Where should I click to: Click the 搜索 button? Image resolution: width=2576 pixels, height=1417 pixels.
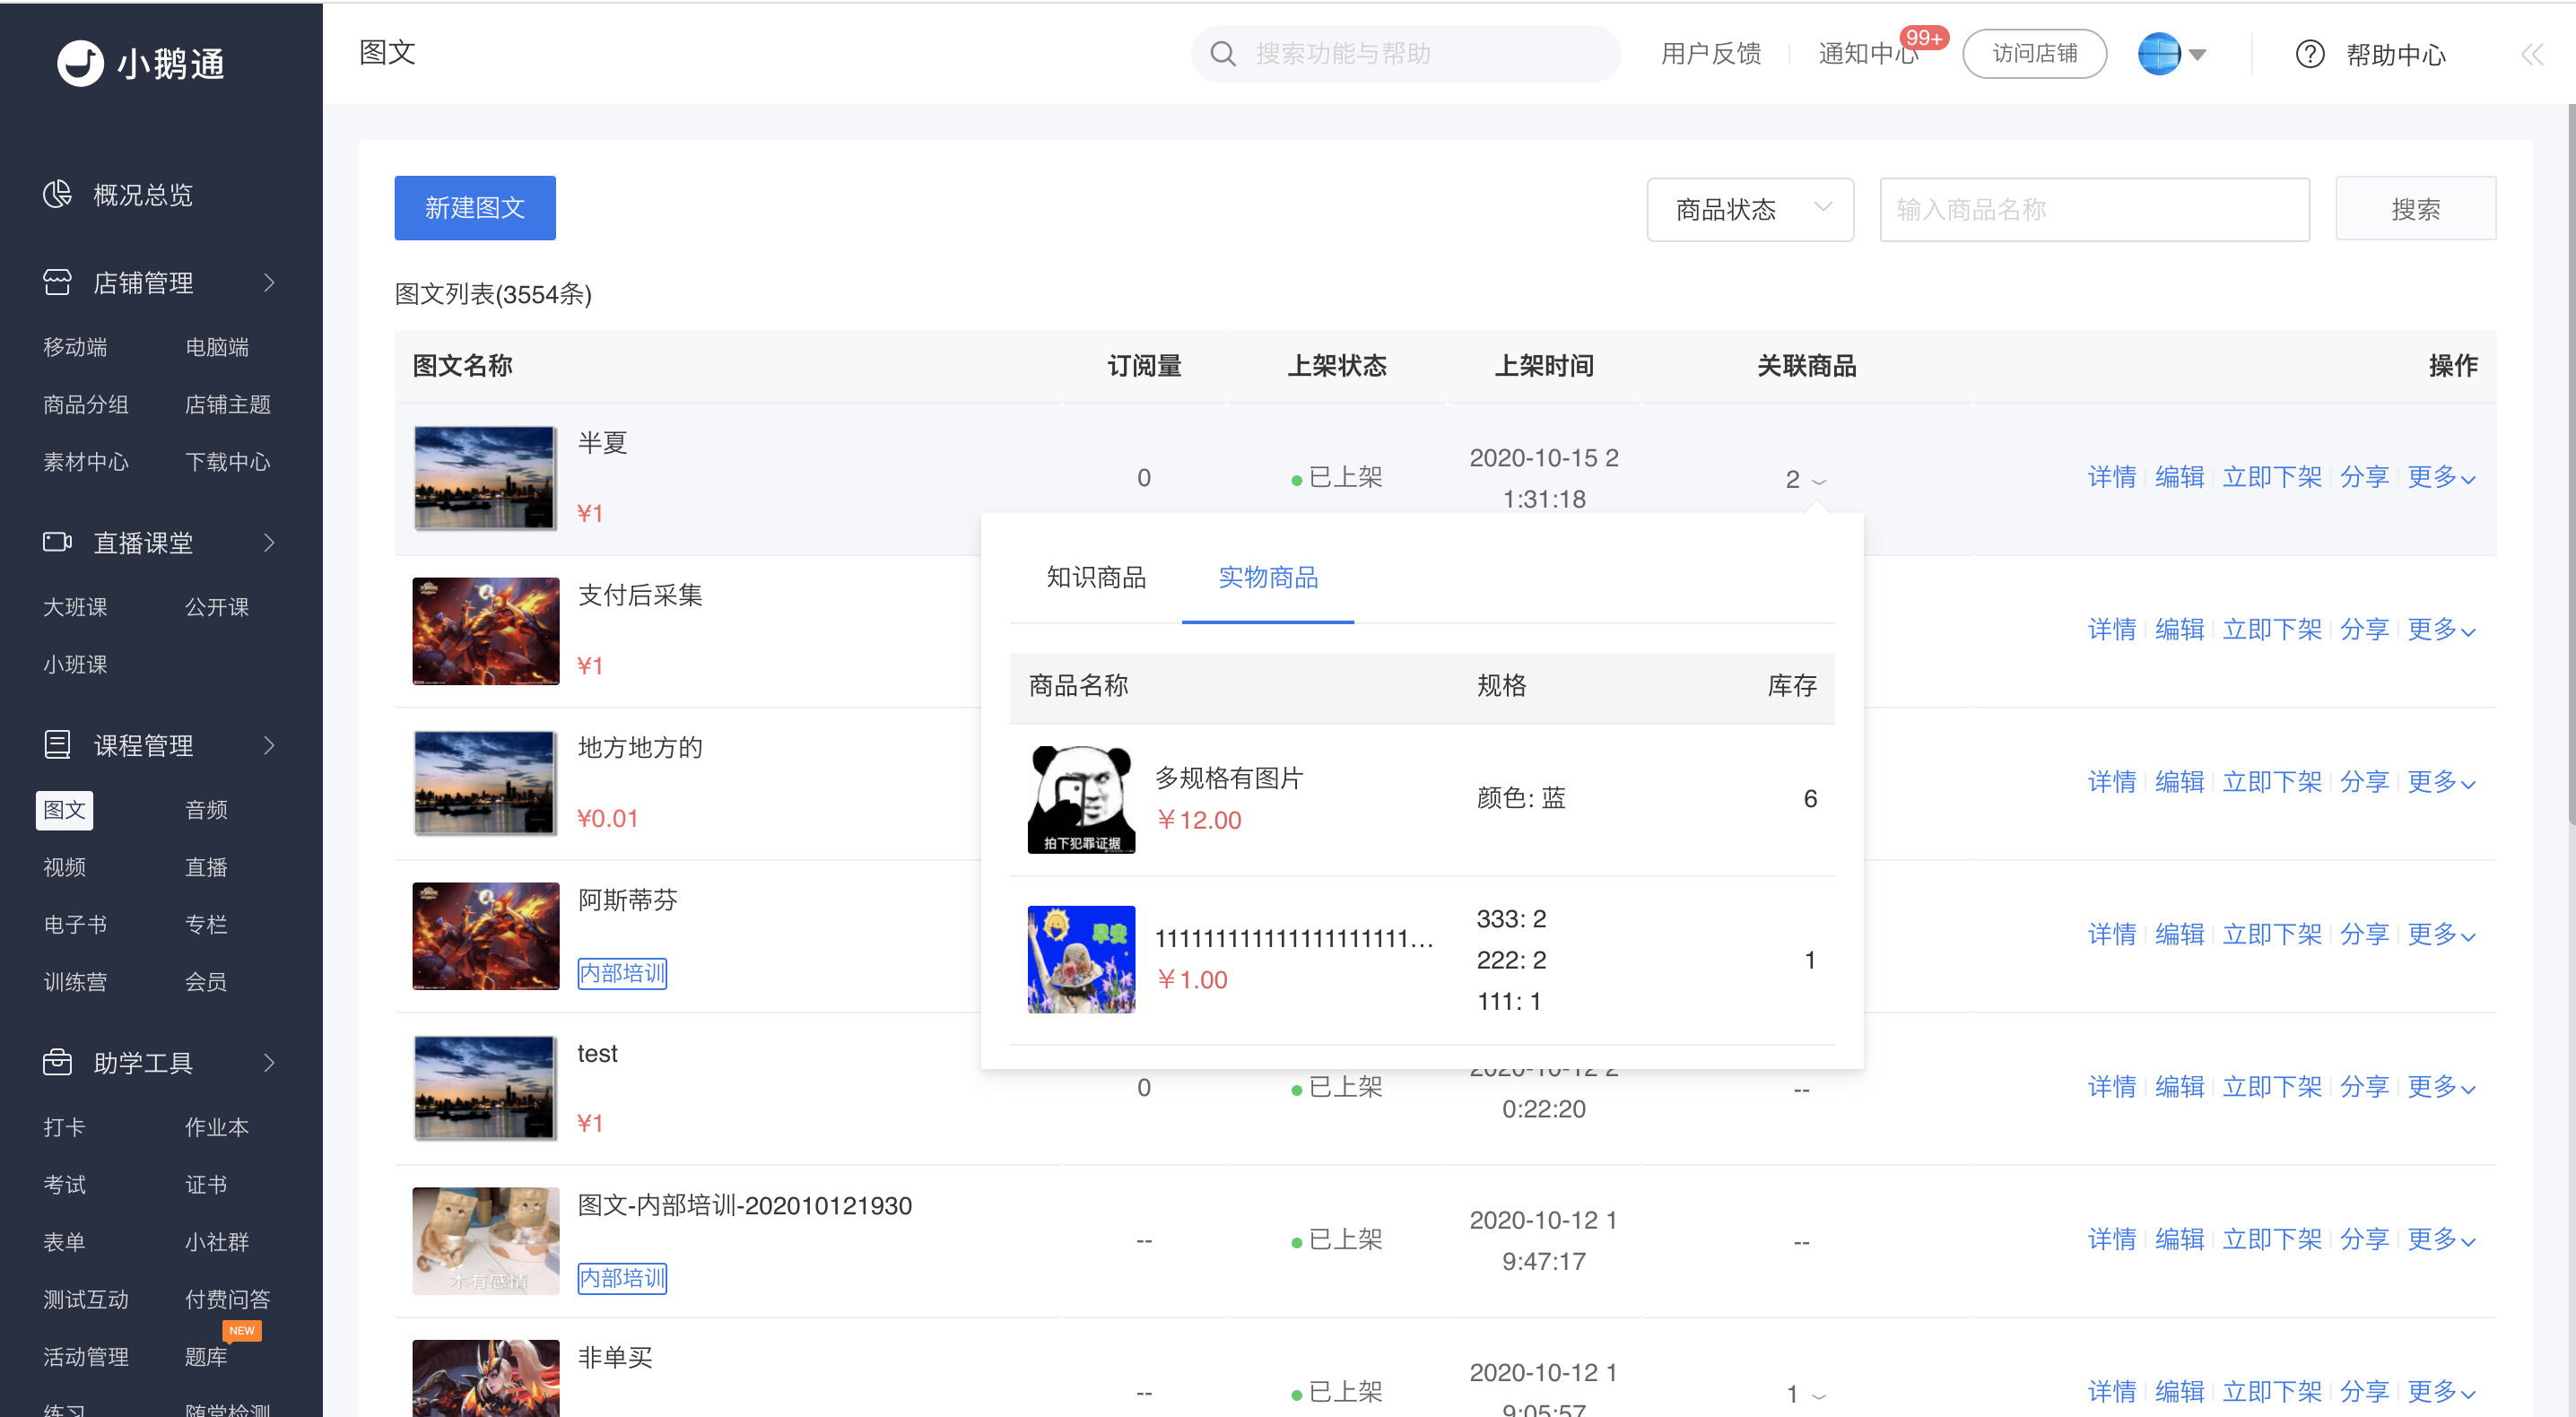click(x=2415, y=209)
